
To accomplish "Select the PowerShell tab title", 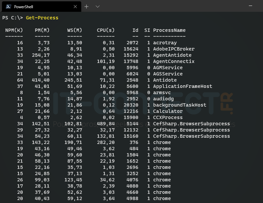I will click(23, 7).
